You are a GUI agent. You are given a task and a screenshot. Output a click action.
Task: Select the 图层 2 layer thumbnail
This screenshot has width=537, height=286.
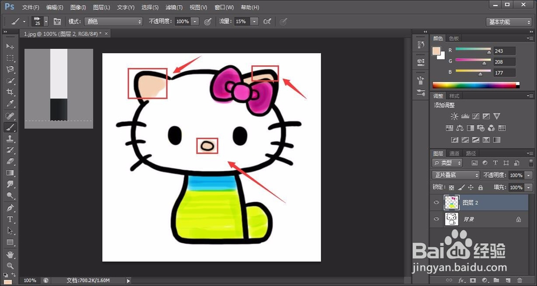[452, 202]
